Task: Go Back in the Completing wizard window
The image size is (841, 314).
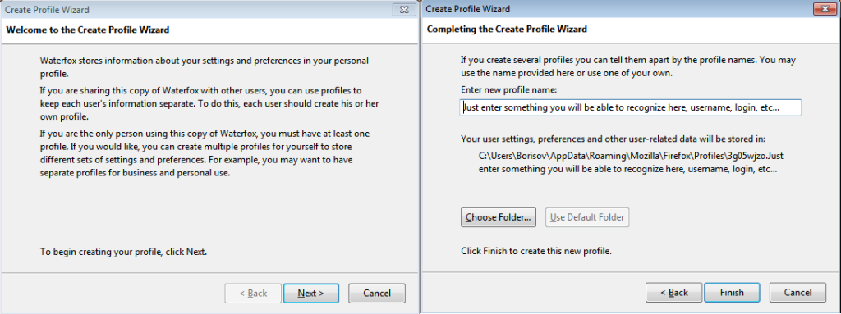Action: [x=674, y=293]
